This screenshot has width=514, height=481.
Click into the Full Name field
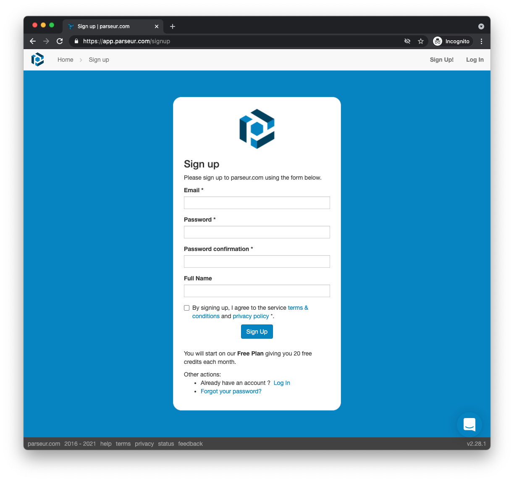pyautogui.click(x=257, y=291)
